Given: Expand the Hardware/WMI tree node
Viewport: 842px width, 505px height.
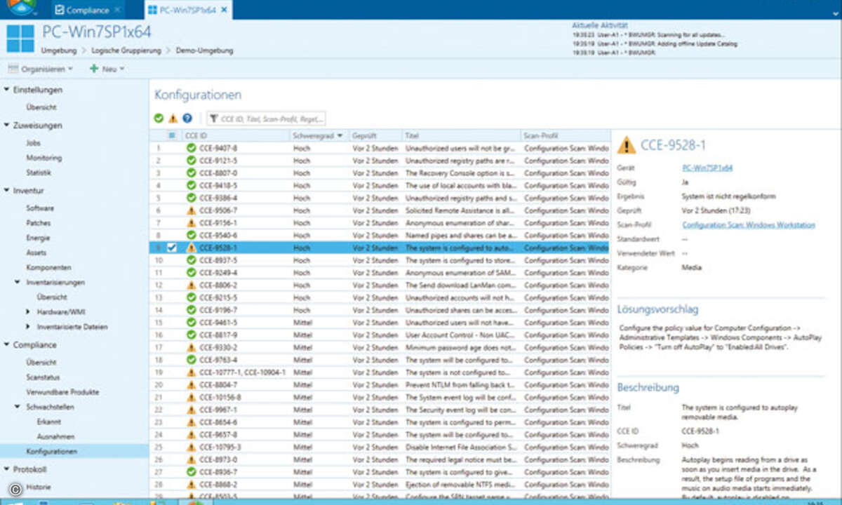Looking at the screenshot, I should tap(28, 311).
